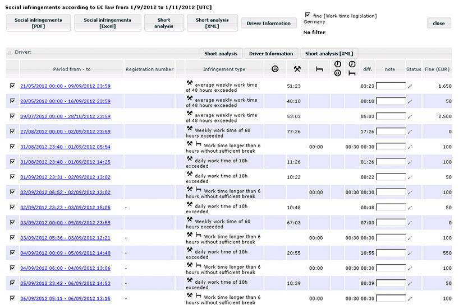Open period link 09/07/2012 00:00 - 28/10/2012 23:59

[65, 116]
